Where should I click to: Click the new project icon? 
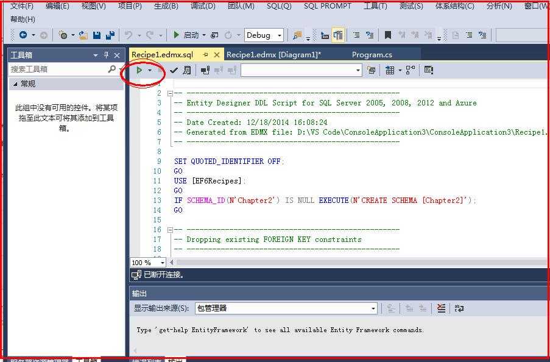[x=63, y=35]
